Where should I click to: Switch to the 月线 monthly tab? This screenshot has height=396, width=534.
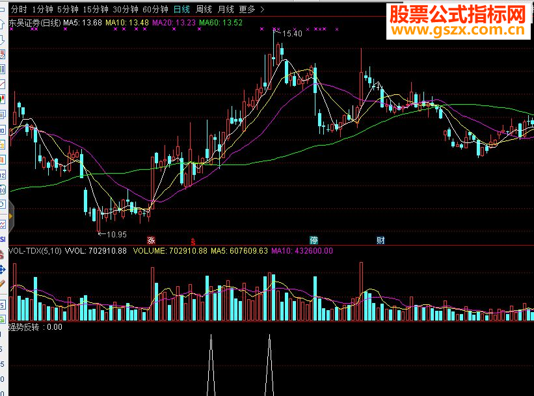226,10
